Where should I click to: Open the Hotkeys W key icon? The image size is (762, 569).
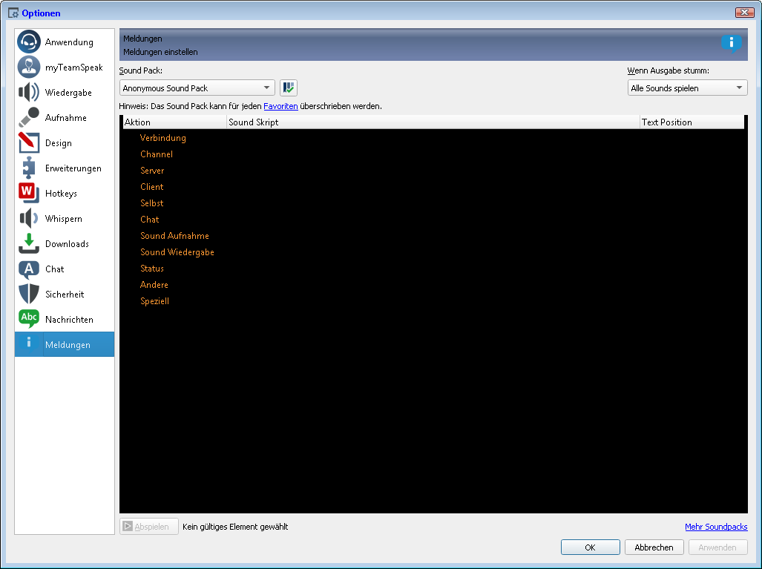pyautogui.click(x=29, y=194)
